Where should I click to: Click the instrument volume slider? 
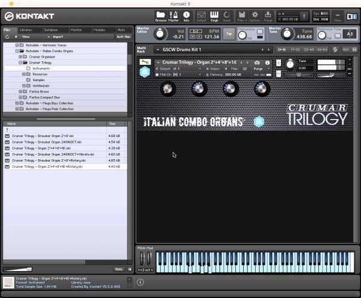331,74
